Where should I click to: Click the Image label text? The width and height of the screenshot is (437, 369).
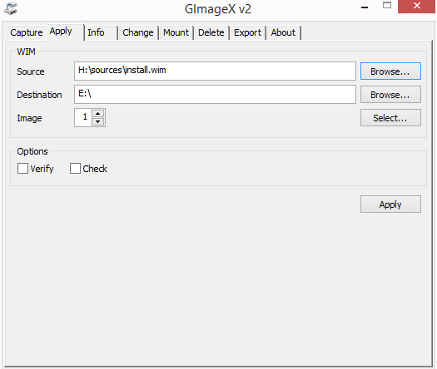click(29, 118)
